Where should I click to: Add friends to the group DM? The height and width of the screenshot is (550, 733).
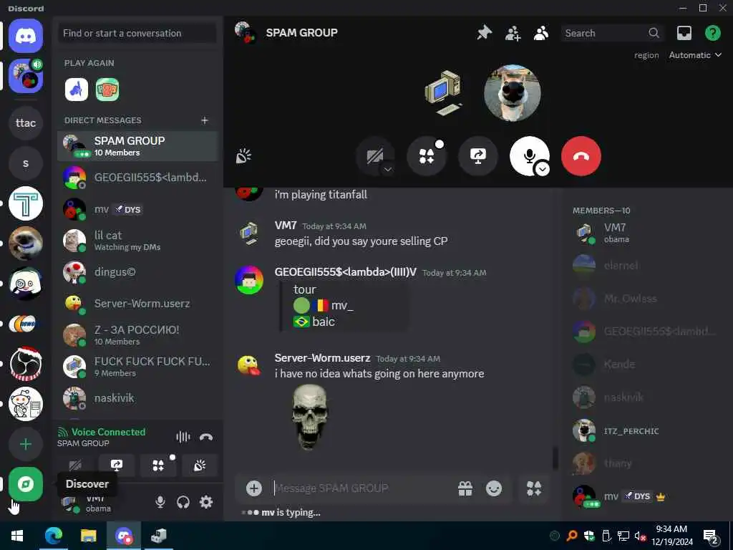click(513, 33)
